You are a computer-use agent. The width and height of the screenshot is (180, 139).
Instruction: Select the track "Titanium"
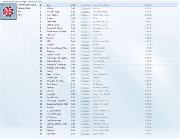pos(51,130)
